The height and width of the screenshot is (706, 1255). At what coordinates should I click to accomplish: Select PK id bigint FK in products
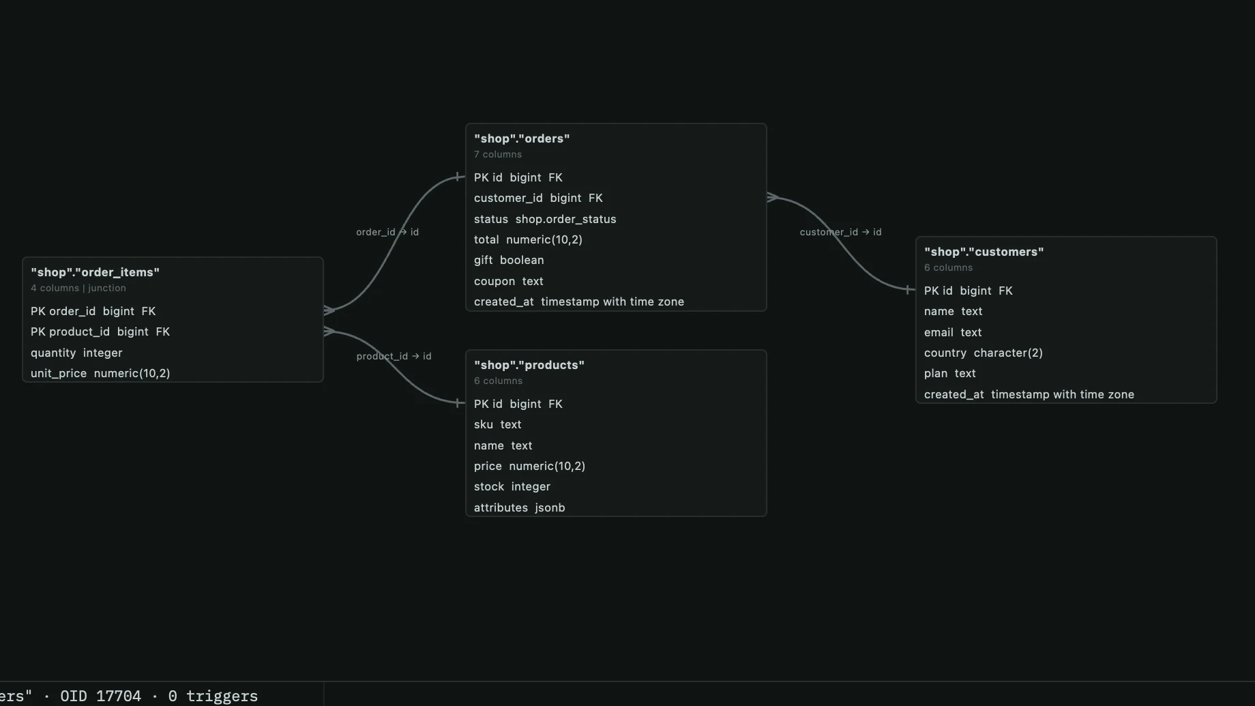coord(616,404)
